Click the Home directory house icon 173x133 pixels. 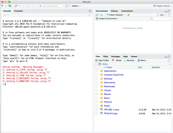click(x=100, y=64)
